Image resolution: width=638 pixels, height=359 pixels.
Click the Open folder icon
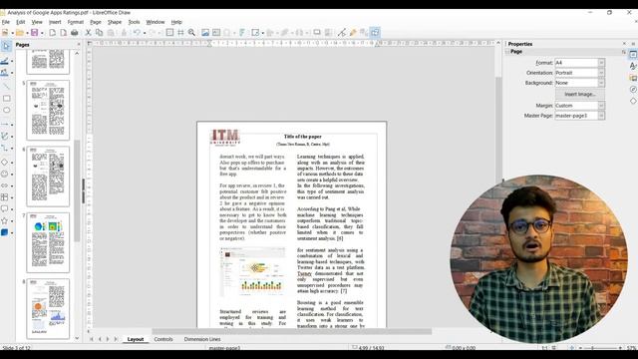pyautogui.click(x=20, y=33)
